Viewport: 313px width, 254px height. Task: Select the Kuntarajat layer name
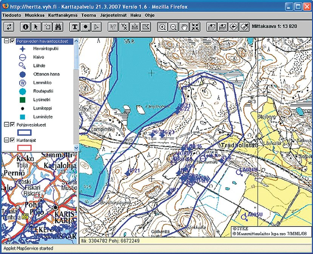click(x=26, y=140)
